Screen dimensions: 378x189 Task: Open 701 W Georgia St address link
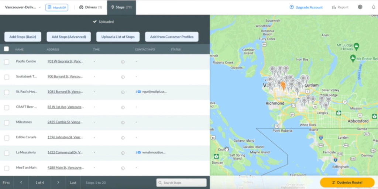point(65,61)
